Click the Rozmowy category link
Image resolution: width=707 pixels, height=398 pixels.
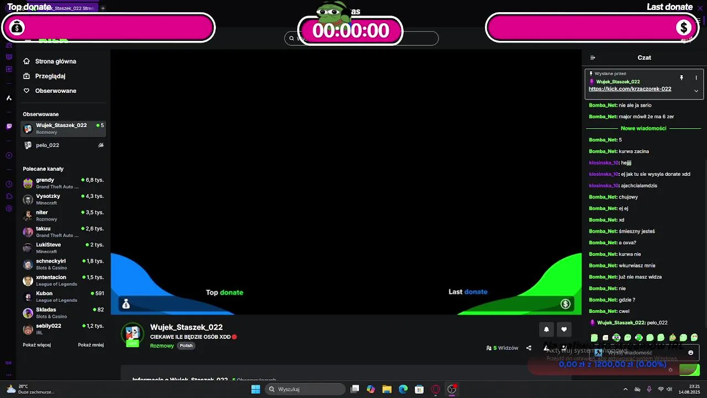tap(162, 345)
